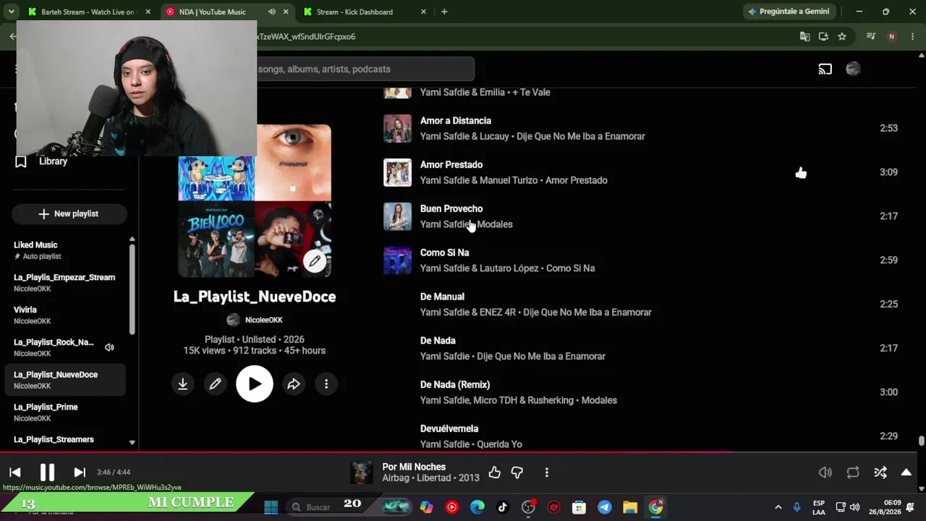Play the La_Playlist_NueveDoce playlist
This screenshot has height=521, width=926.
(255, 384)
